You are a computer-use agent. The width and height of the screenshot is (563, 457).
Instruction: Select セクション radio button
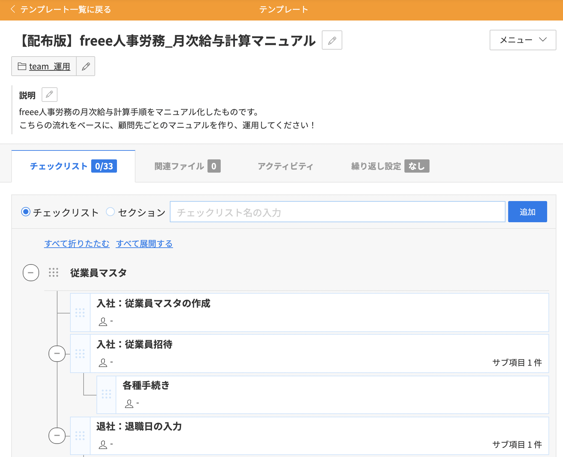click(x=110, y=212)
